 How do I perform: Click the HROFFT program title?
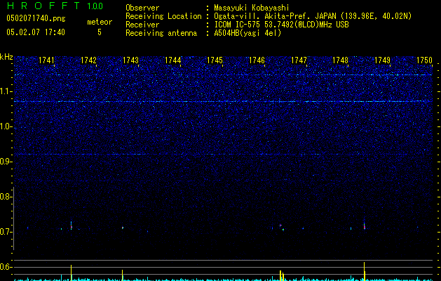click(43, 6)
